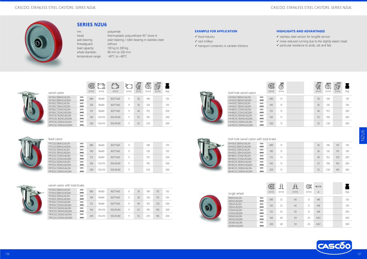Click wheel width icon in single wheel header
Image resolution: width=367 pixels, height=259 pixels.
click(x=281, y=187)
